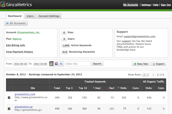Screen dimensions: 172x114
Task: Click the GinzaMetrics logo icon
Action: pos(3,5)
